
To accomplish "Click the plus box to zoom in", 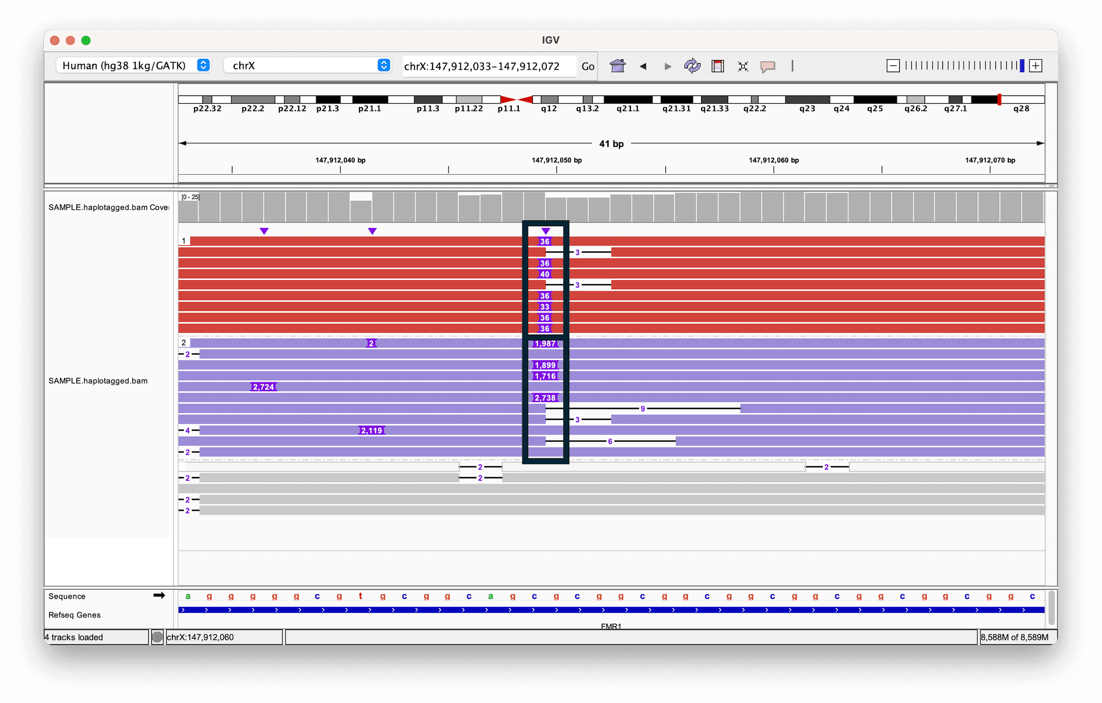I will (1035, 65).
